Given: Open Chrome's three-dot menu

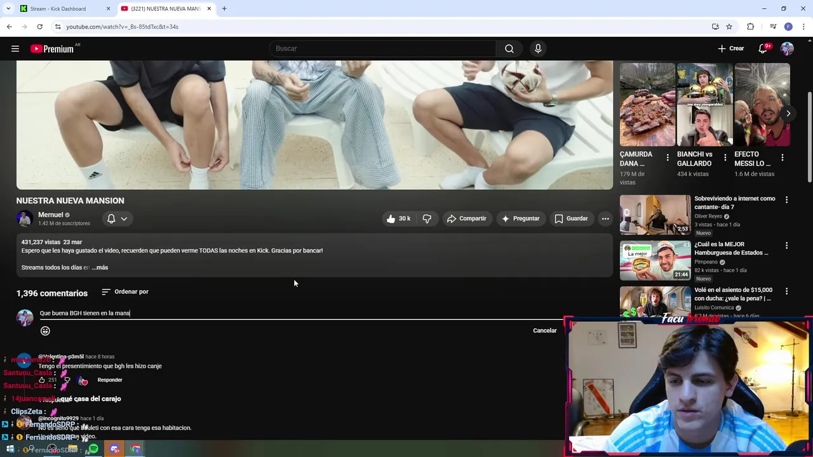Looking at the screenshot, I should pyautogui.click(x=804, y=27).
